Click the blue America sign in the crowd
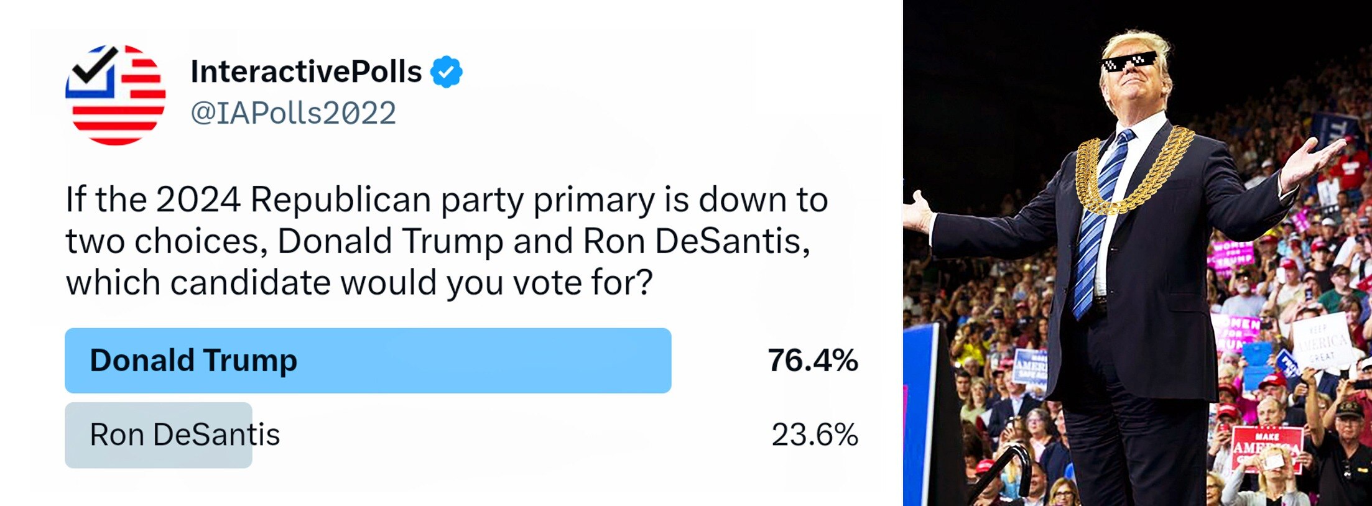 tap(1030, 366)
